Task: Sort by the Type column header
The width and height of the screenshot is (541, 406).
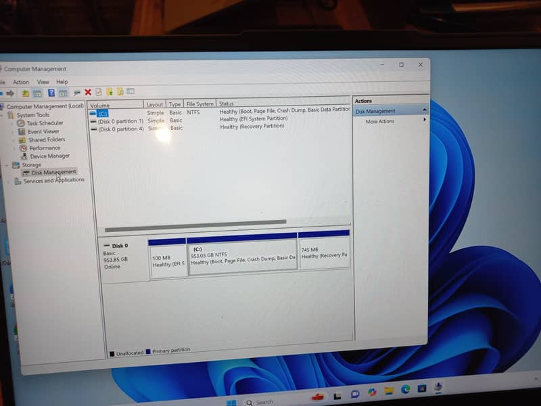Action: coord(174,104)
